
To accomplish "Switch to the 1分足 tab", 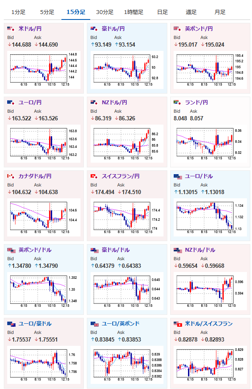I will pyautogui.click(x=18, y=12).
